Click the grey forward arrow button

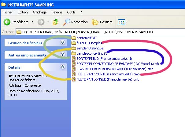tap(41, 22)
